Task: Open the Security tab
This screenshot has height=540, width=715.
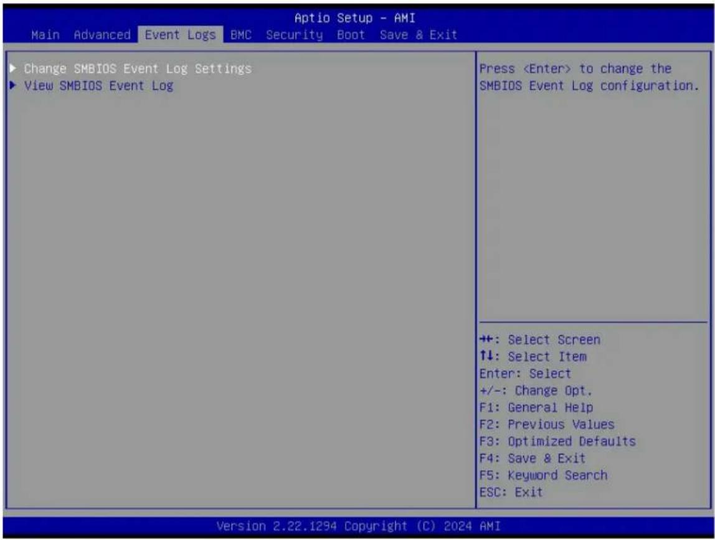Action: pyautogui.click(x=294, y=35)
